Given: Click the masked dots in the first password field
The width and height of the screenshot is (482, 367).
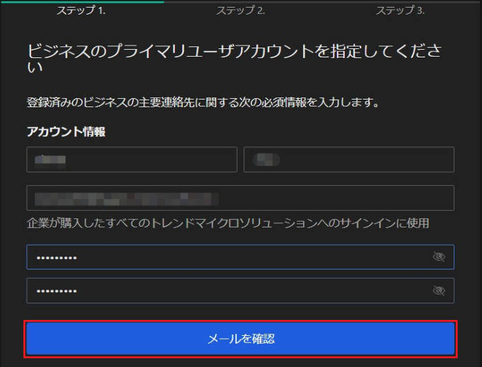Looking at the screenshot, I should [57, 258].
